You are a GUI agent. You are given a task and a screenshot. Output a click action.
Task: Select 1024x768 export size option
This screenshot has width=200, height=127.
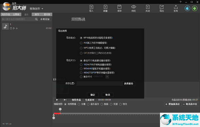click(81, 65)
